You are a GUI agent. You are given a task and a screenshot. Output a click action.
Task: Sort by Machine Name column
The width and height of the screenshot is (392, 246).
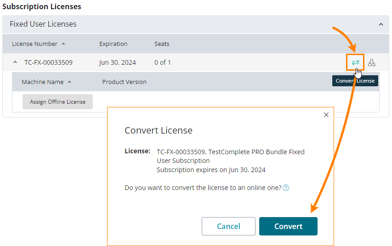[x=46, y=82]
